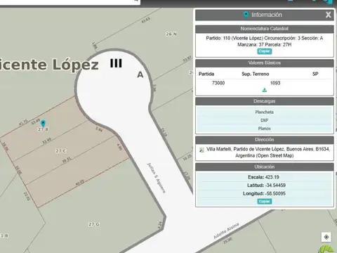Click the Sup. Terreno value 1093
337x253 pixels.
275,83
